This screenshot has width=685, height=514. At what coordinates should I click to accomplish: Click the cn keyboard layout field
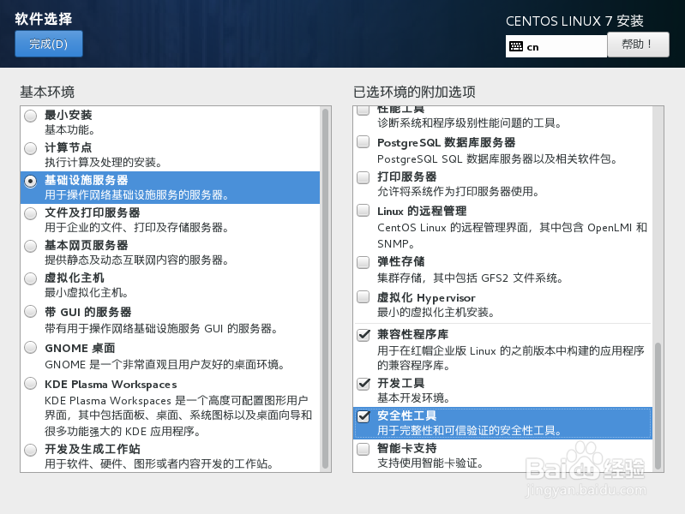556,46
